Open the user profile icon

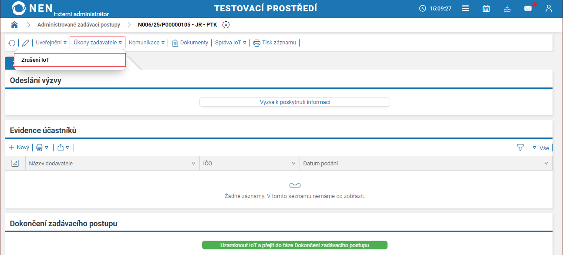pyautogui.click(x=549, y=8)
